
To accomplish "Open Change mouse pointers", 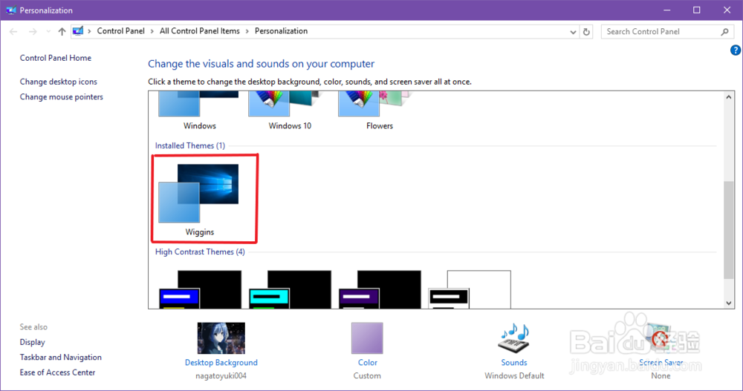I will pos(61,96).
